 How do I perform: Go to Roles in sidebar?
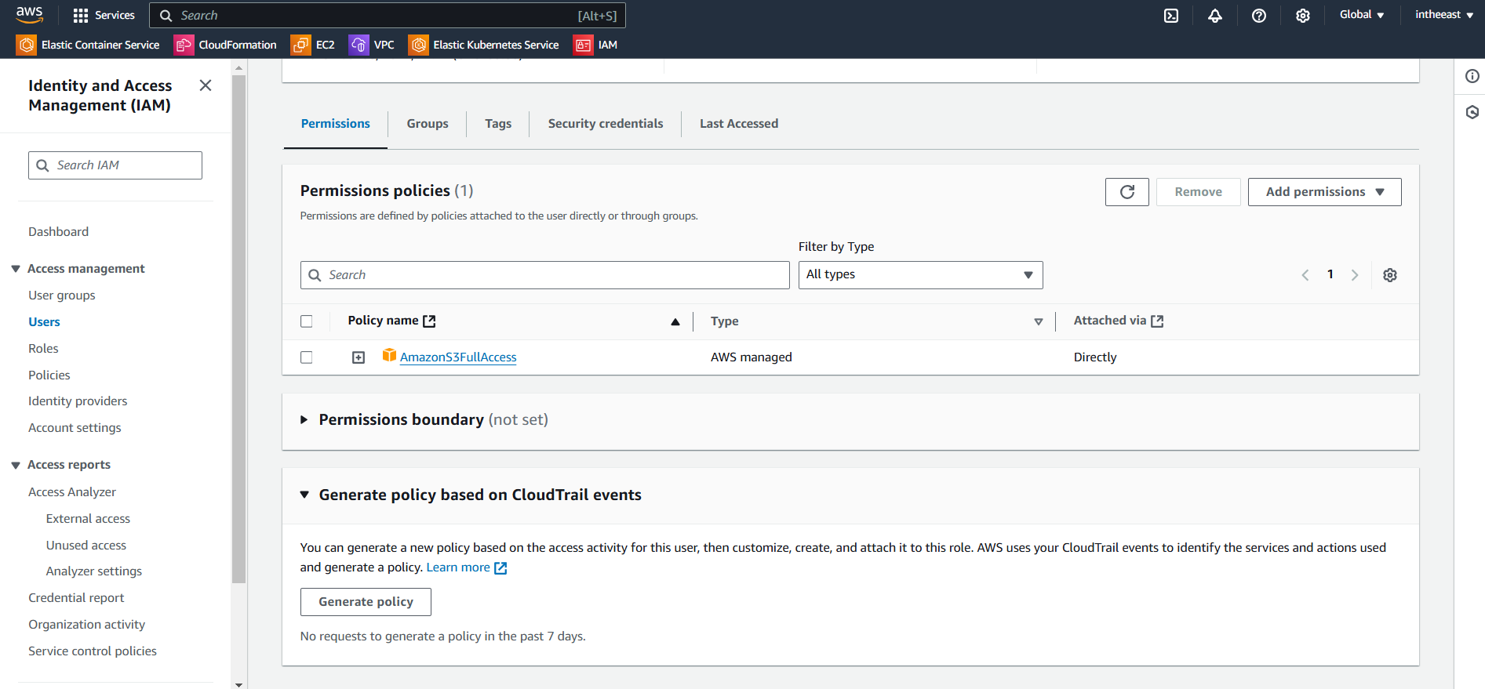click(43, 349)
